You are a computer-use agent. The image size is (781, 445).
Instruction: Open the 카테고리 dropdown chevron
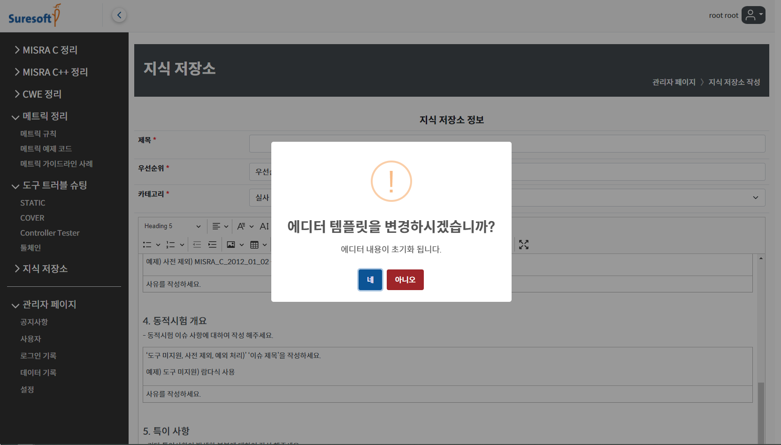pos(755,198)
